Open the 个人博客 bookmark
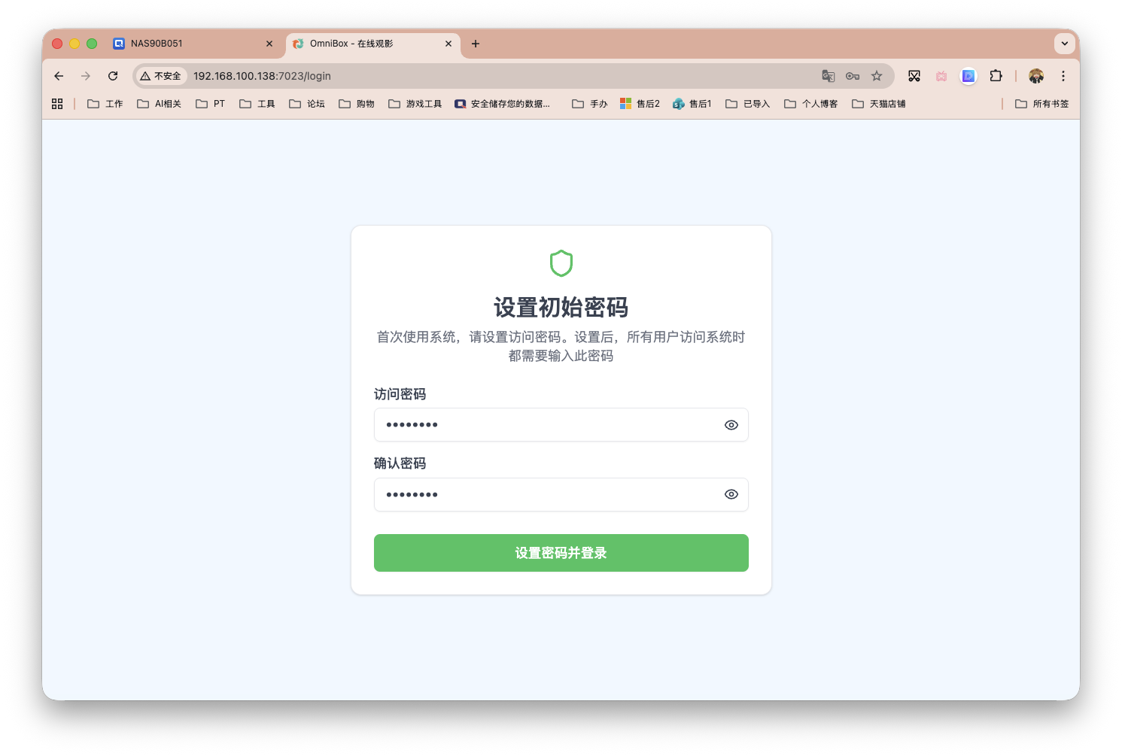 810,103
